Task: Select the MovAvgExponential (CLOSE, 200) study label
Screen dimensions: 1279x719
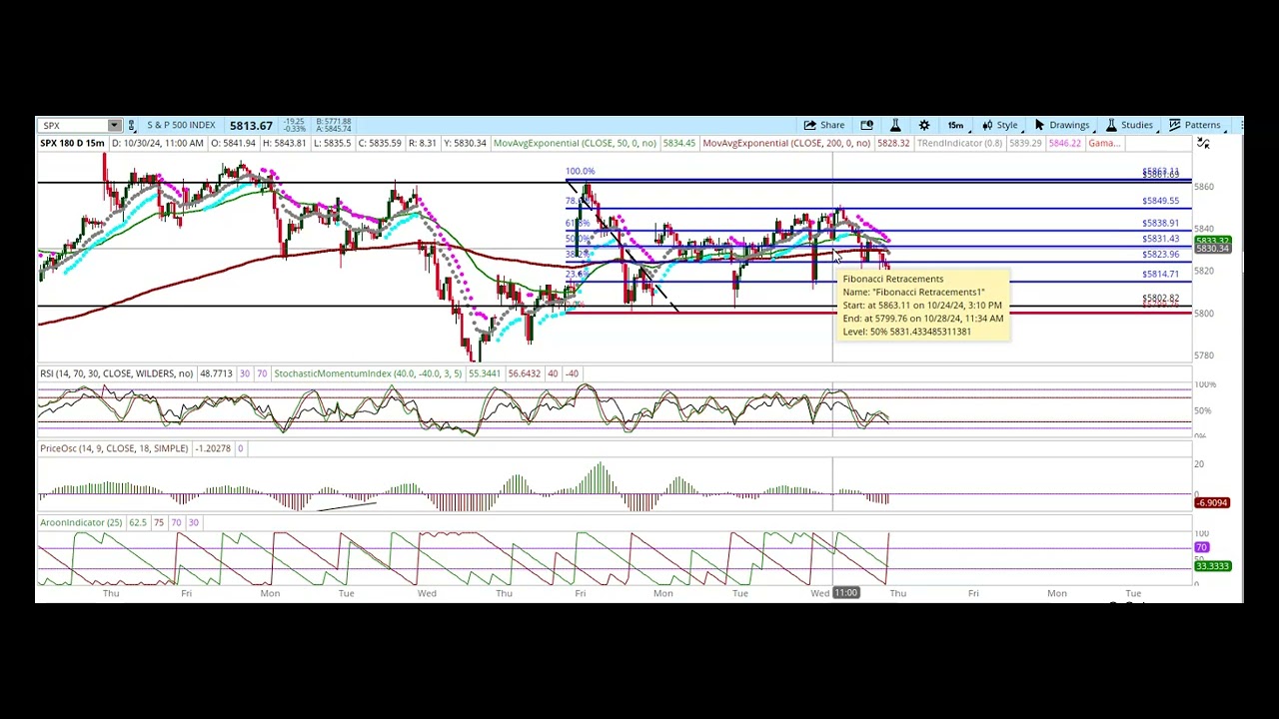Action: 786,144
